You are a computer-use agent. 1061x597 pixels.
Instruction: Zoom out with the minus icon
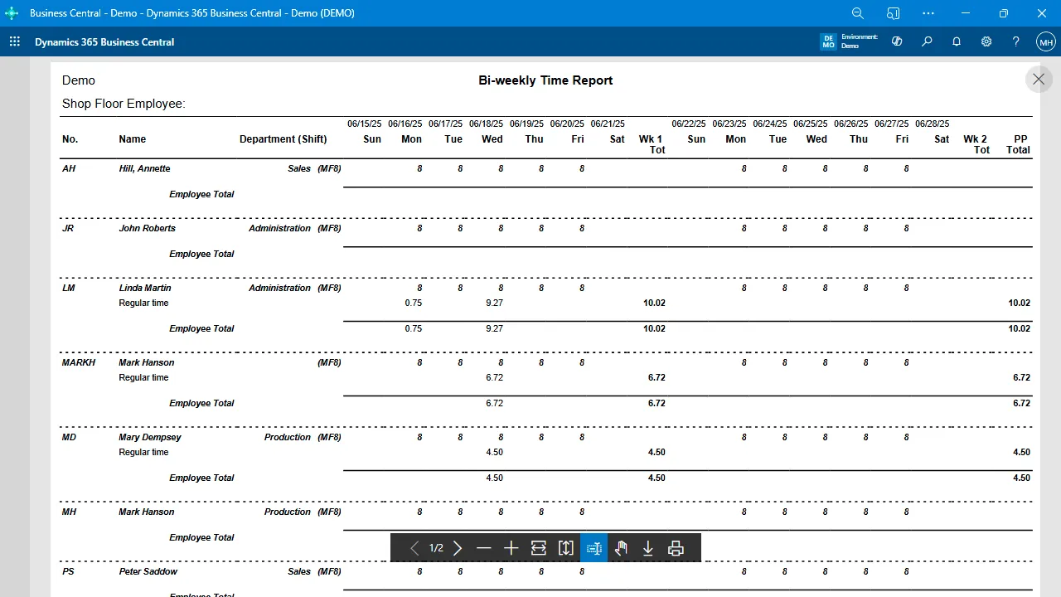pyautogui.click(x=484, y=548)
